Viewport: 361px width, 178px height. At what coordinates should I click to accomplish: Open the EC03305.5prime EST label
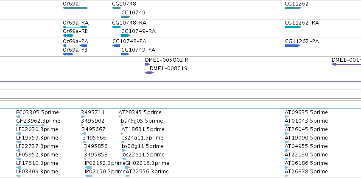click(37, 112)
